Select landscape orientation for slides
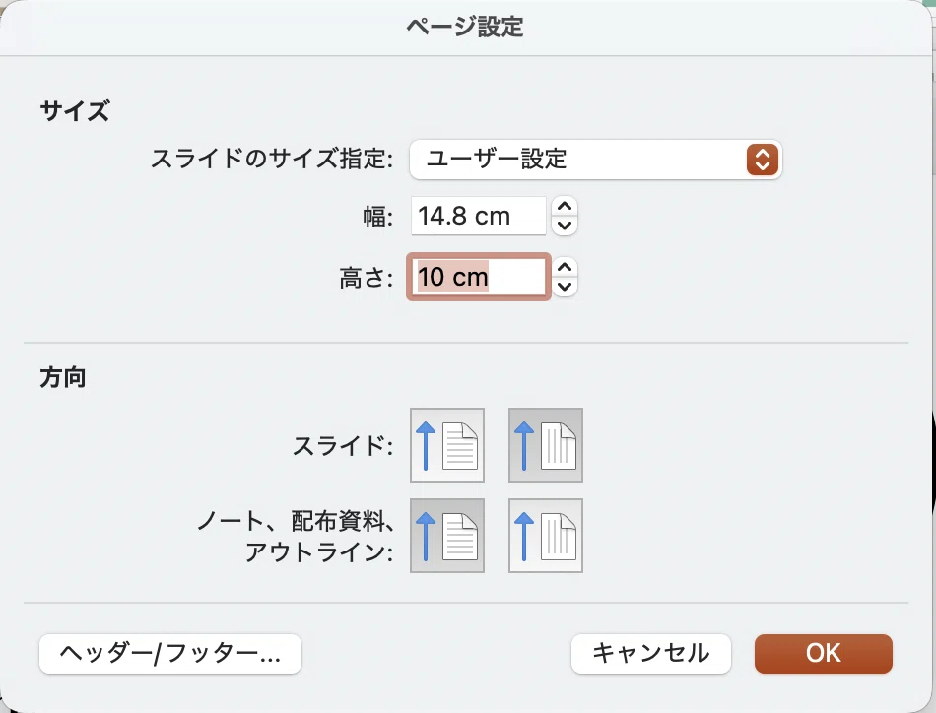936x713 pixels. 546,445
